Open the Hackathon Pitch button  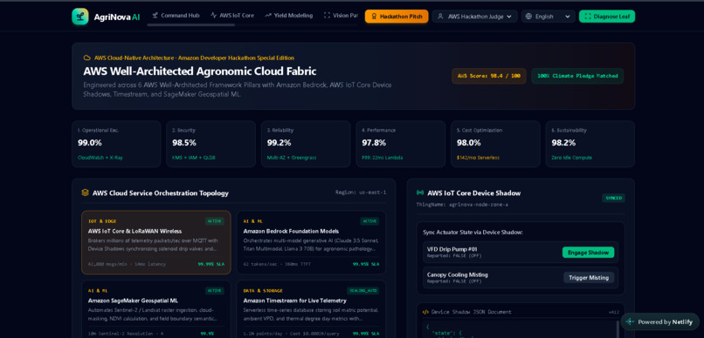397,17
